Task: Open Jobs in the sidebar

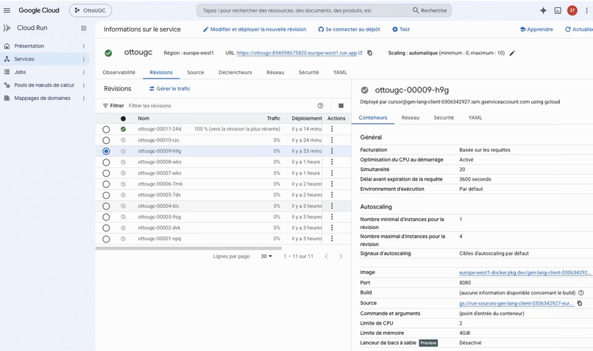Action: coord(20,72)
